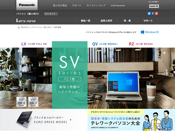Open the EURO DRESS MODEL banner
Viewport: 175px width, 131px height.
click(x=44, y=120)
